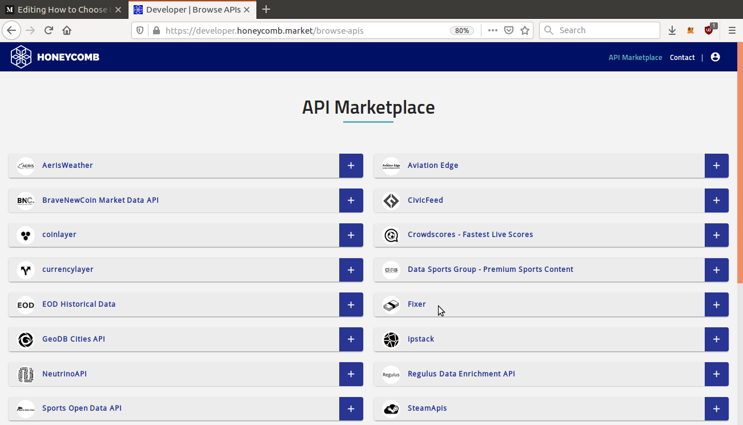Go to browser home page
The height and width of the screenshot is (425, 743).
[x=67, y=30]
